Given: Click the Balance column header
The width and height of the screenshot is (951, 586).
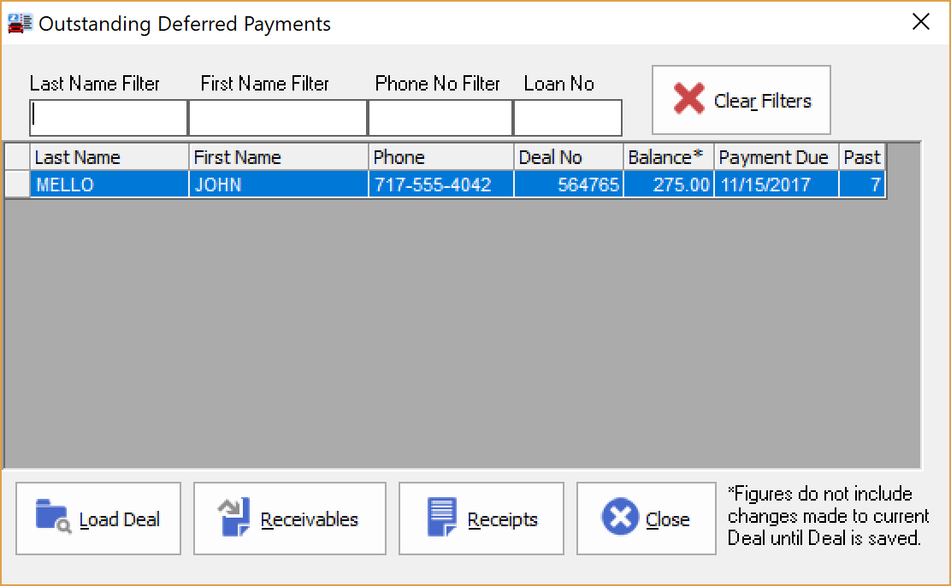Looking at the screenshot, I should 667,157.
